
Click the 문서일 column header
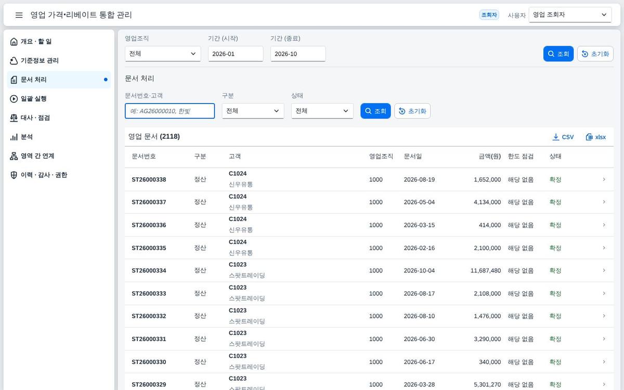pos(413,156)
